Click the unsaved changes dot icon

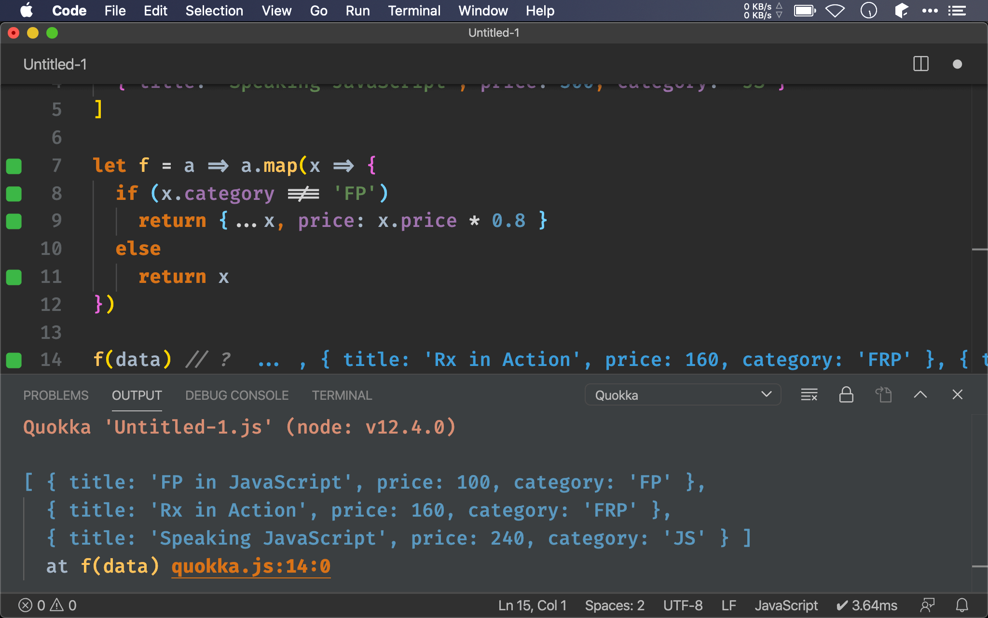957,64
